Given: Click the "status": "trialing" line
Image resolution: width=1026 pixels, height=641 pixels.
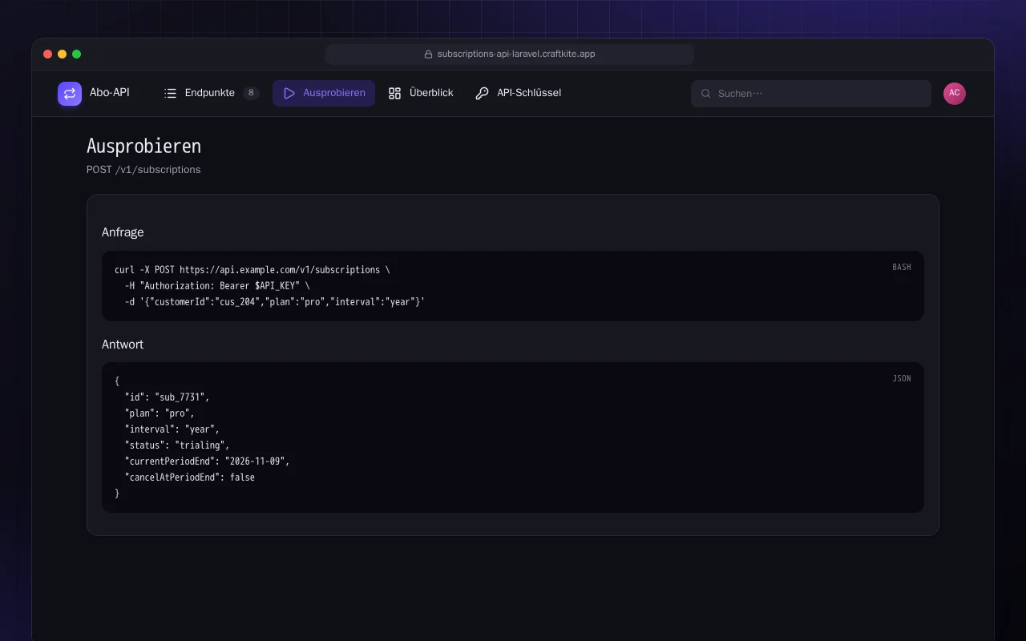Looking at the screenshot, I should [x=177, y=445].
